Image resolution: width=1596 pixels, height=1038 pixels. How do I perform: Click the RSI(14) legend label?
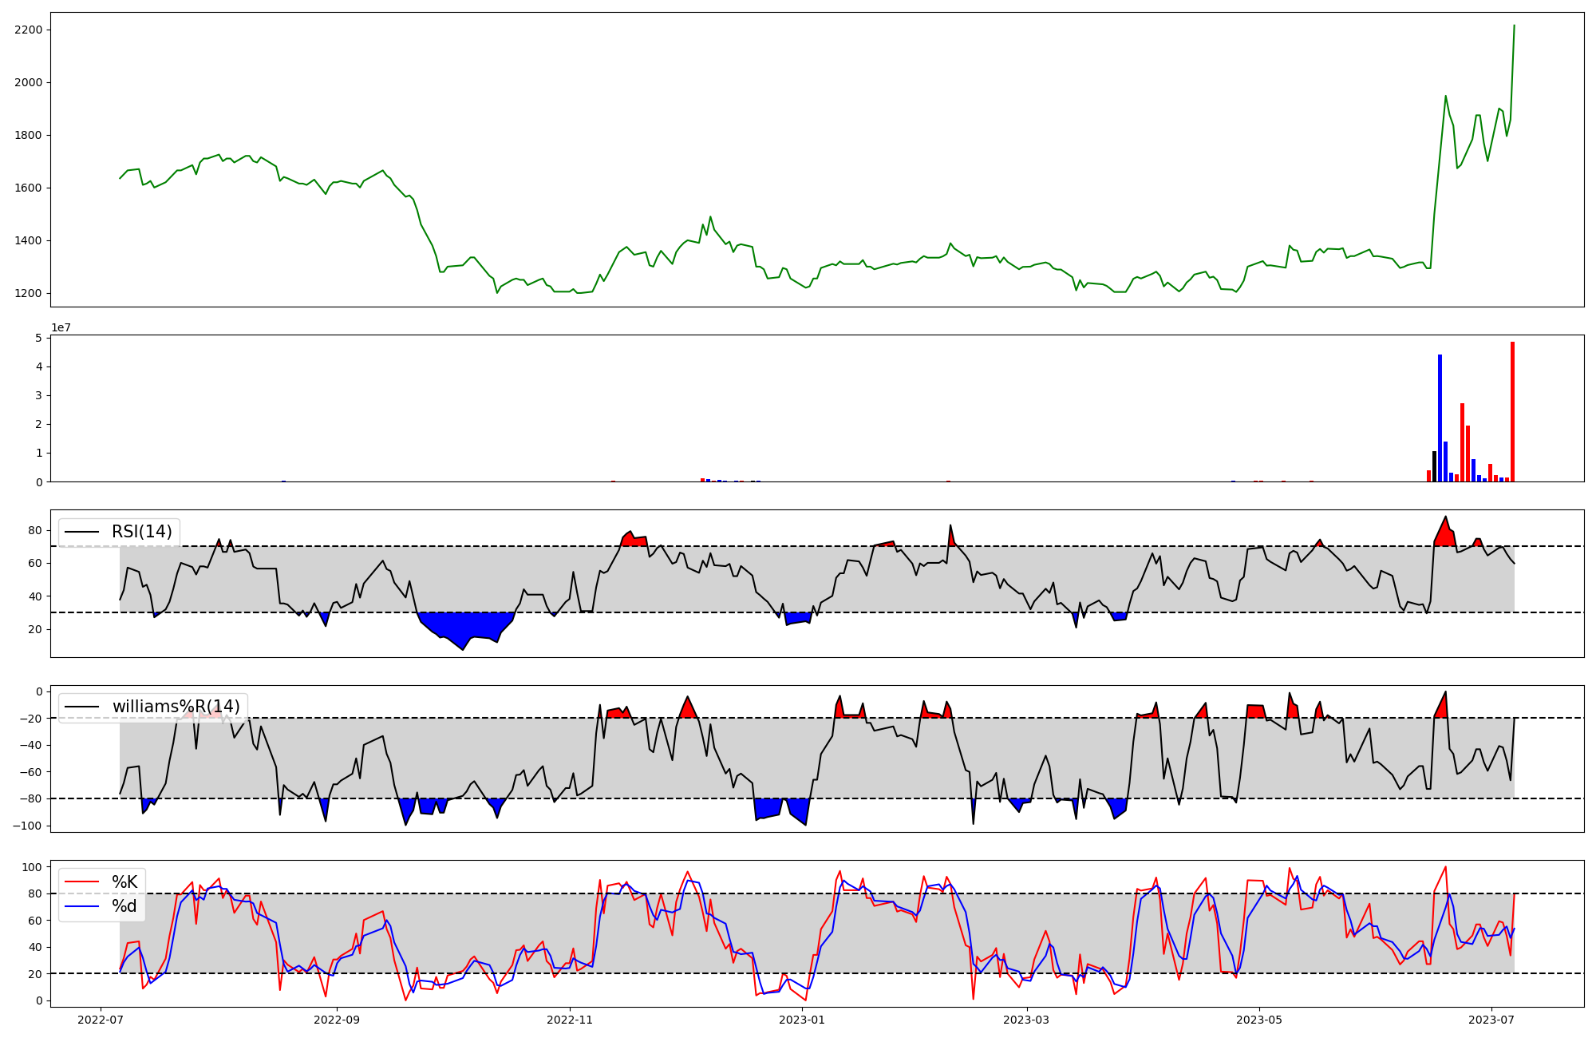(141, 532)
